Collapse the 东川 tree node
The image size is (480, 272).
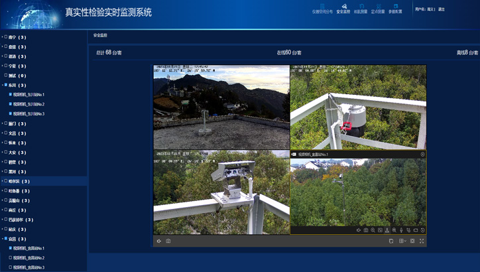(x=3, y=86)
